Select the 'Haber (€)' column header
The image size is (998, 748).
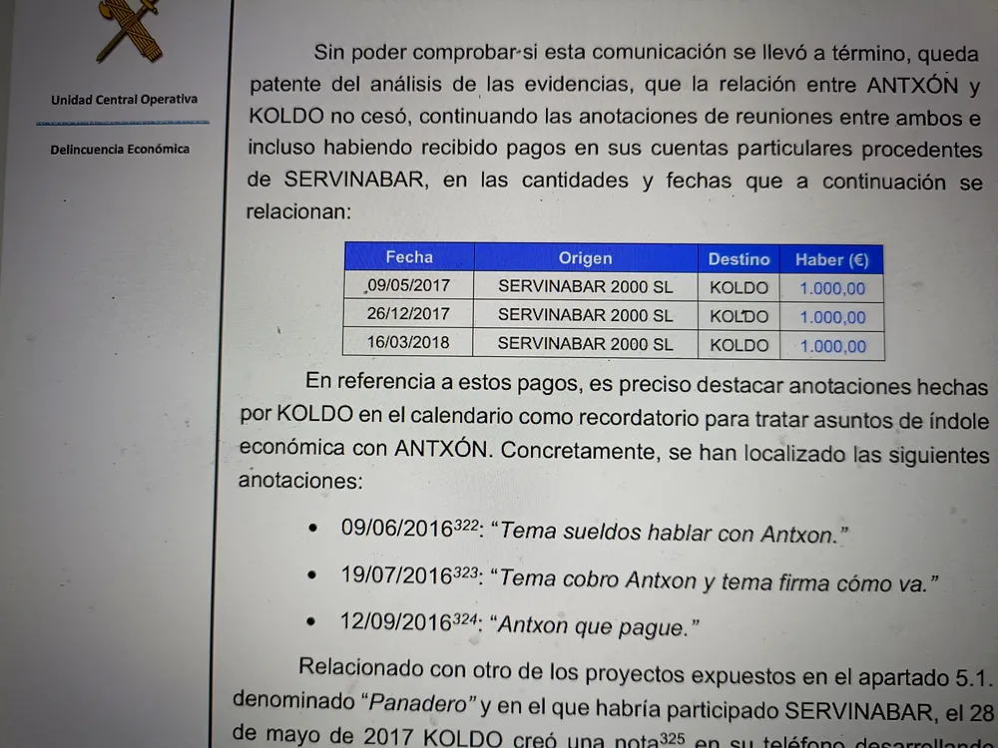831,260
